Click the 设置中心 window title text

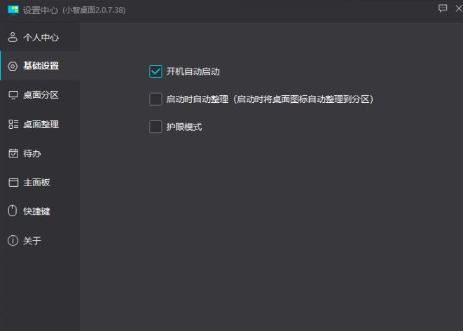click(x=41, y=10)
